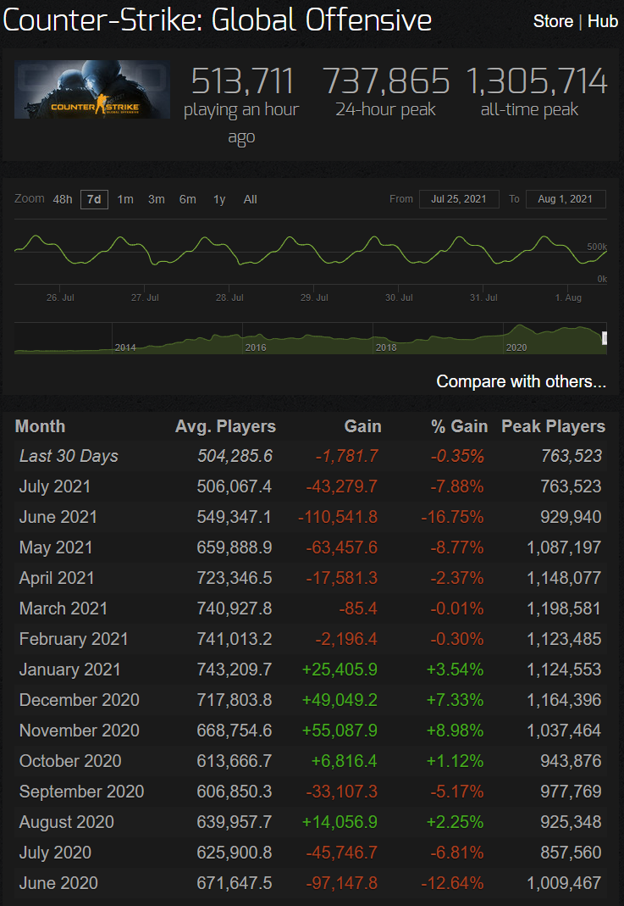Click the 1,305,714 all-time peak value
The image size is (624, 906).
[536, 81]
